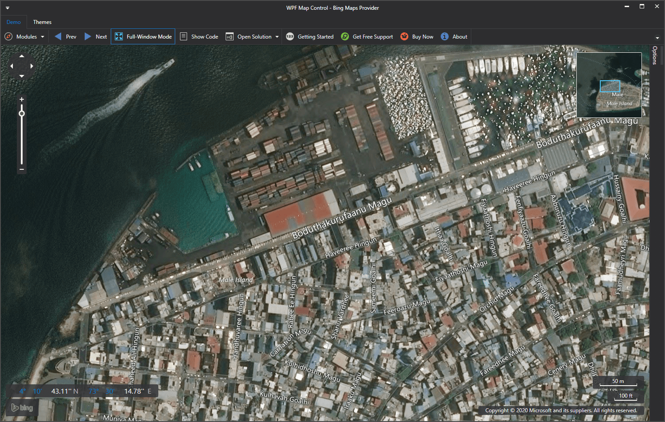Viewport: 665px width, 422px height.
Task: Select the Demo tab
Action: click(x=14, y=22)
